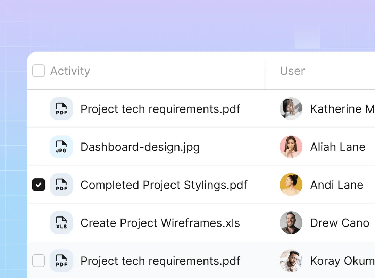Click the PDF icon in Katherine's row

(61, 109)
